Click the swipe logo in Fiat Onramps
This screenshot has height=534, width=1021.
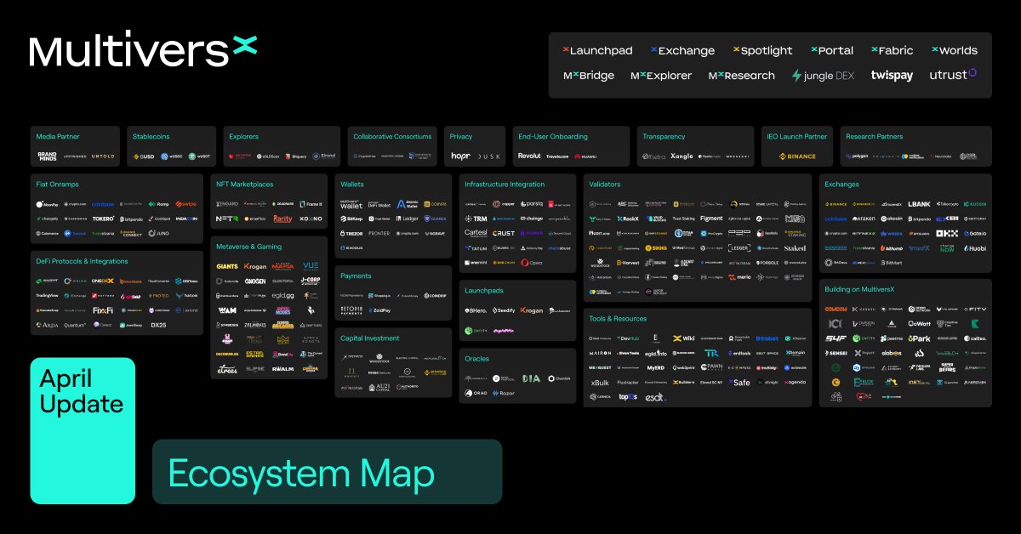click(x=187, y=204)
